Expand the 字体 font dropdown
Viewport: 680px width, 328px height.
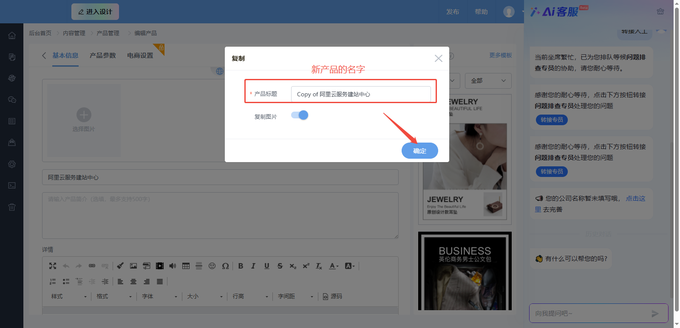(x=159, y=296)
